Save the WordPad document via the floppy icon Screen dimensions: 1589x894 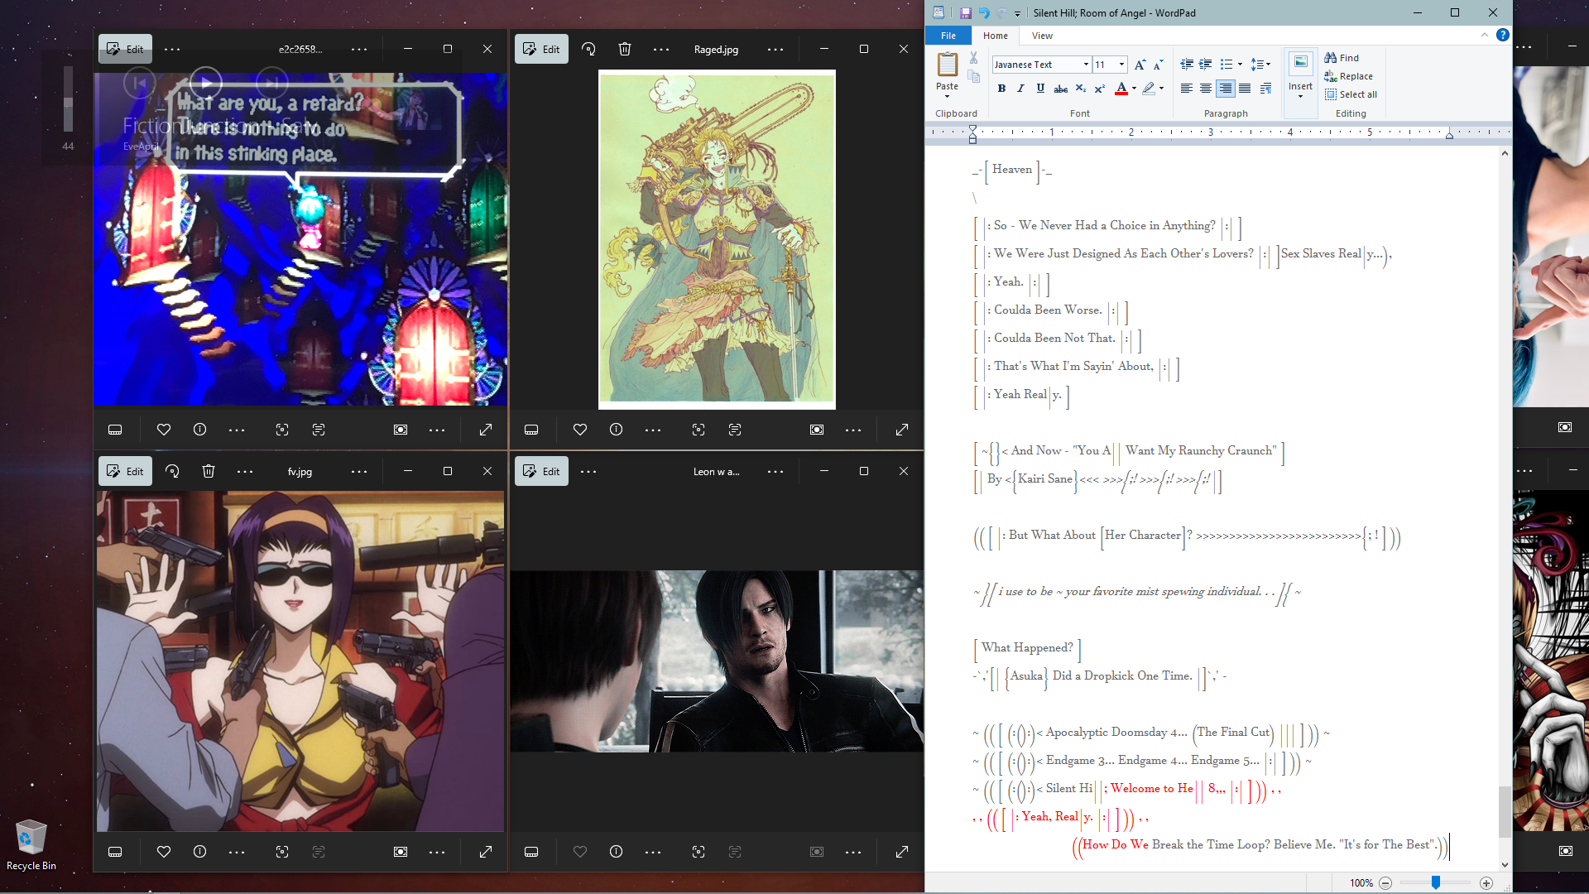pos(965,13)
